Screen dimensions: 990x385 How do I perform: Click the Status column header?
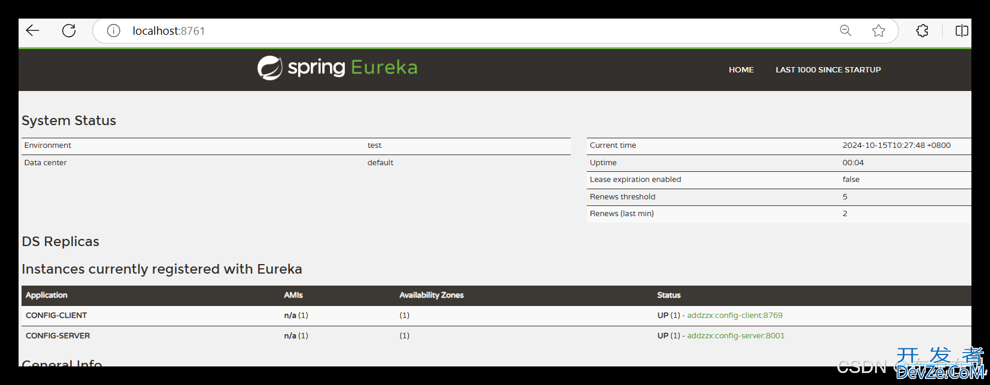click(668, 295)
